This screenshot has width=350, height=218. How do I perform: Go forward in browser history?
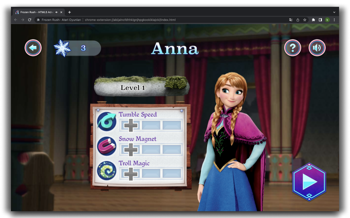point(23,20)
